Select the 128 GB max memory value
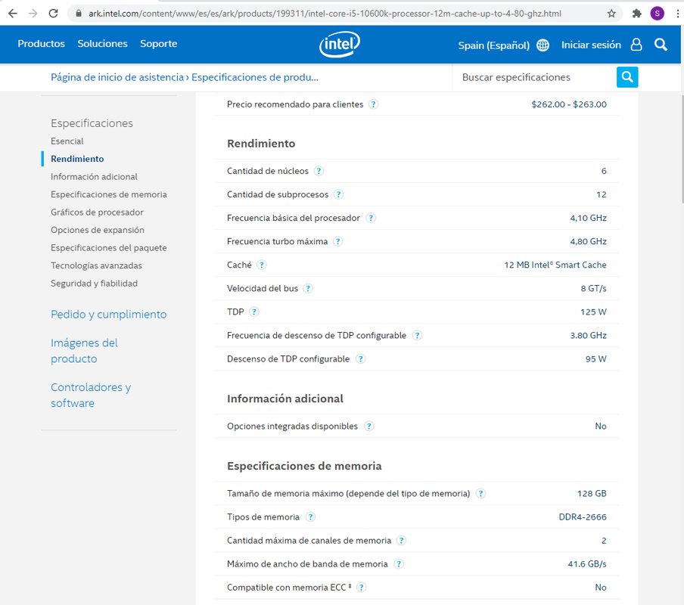 point(592,493)
